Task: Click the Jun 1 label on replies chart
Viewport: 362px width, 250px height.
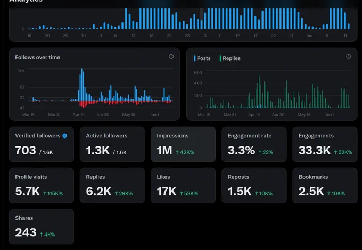Action: [x=330, y=115]
